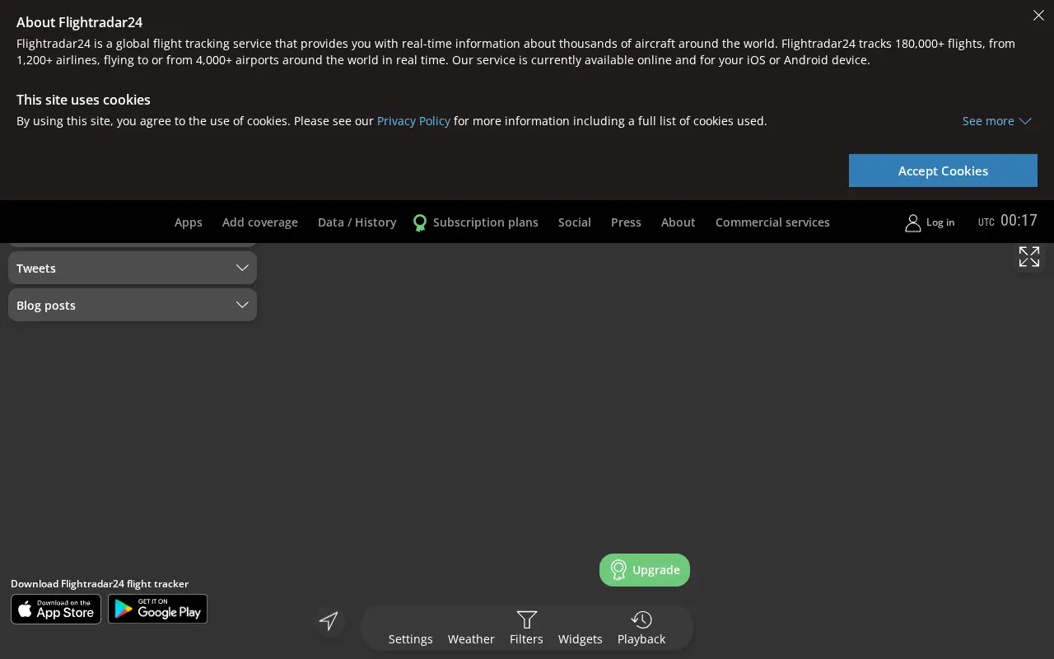Open the Social menu
The height and width of the screenshot is (659, 1054).
(x=575, y=222)
